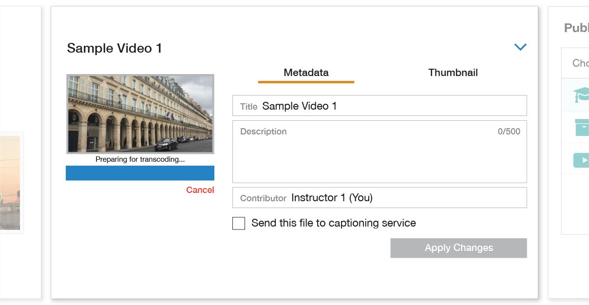Screen dimensions: 589x305
Task: Click the Preparing for transcoding status text
Action: 140,159
